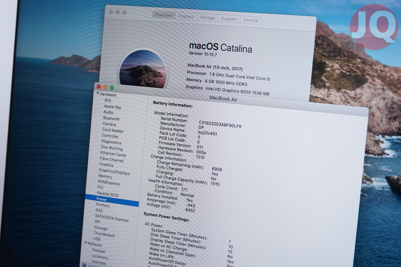
Task: Click the Battery Information heading
Action: [173, 104]
